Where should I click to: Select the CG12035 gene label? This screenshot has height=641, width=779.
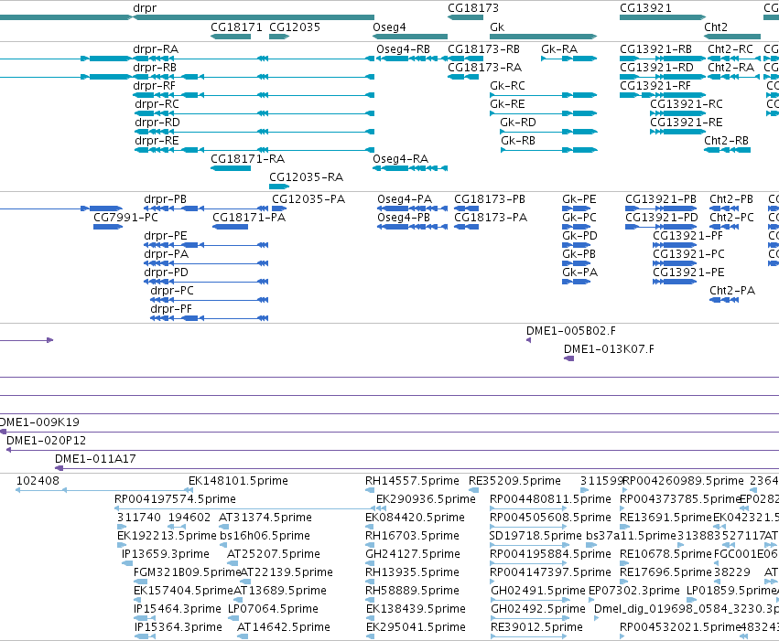[x=295, y=27]
